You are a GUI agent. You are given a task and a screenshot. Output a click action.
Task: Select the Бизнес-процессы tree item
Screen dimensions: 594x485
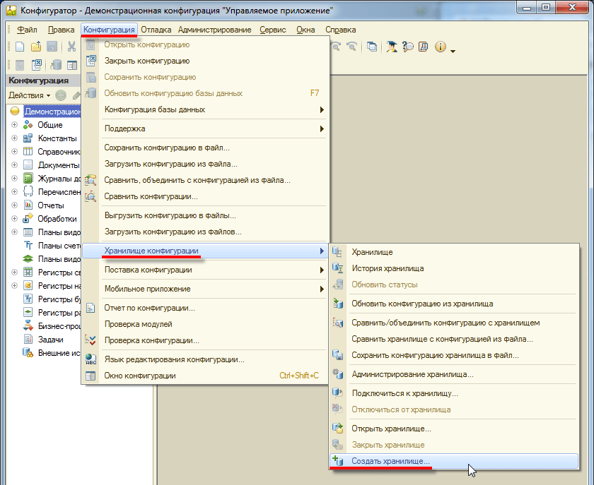click(x=59, y=326)
